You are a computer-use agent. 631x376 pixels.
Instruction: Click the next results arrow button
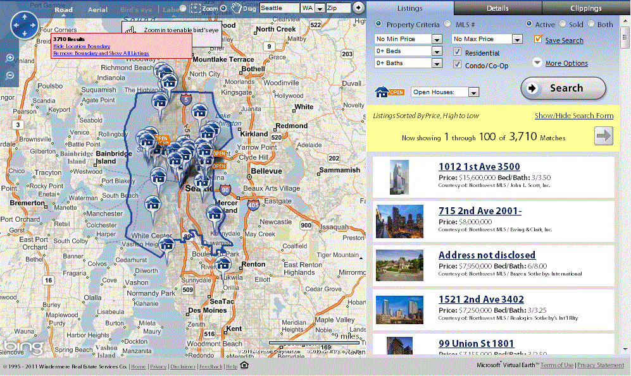coord(604,136)
